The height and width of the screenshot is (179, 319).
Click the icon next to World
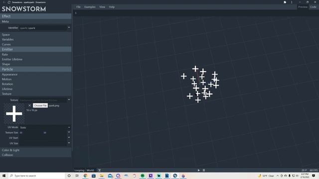click(99, 170)
